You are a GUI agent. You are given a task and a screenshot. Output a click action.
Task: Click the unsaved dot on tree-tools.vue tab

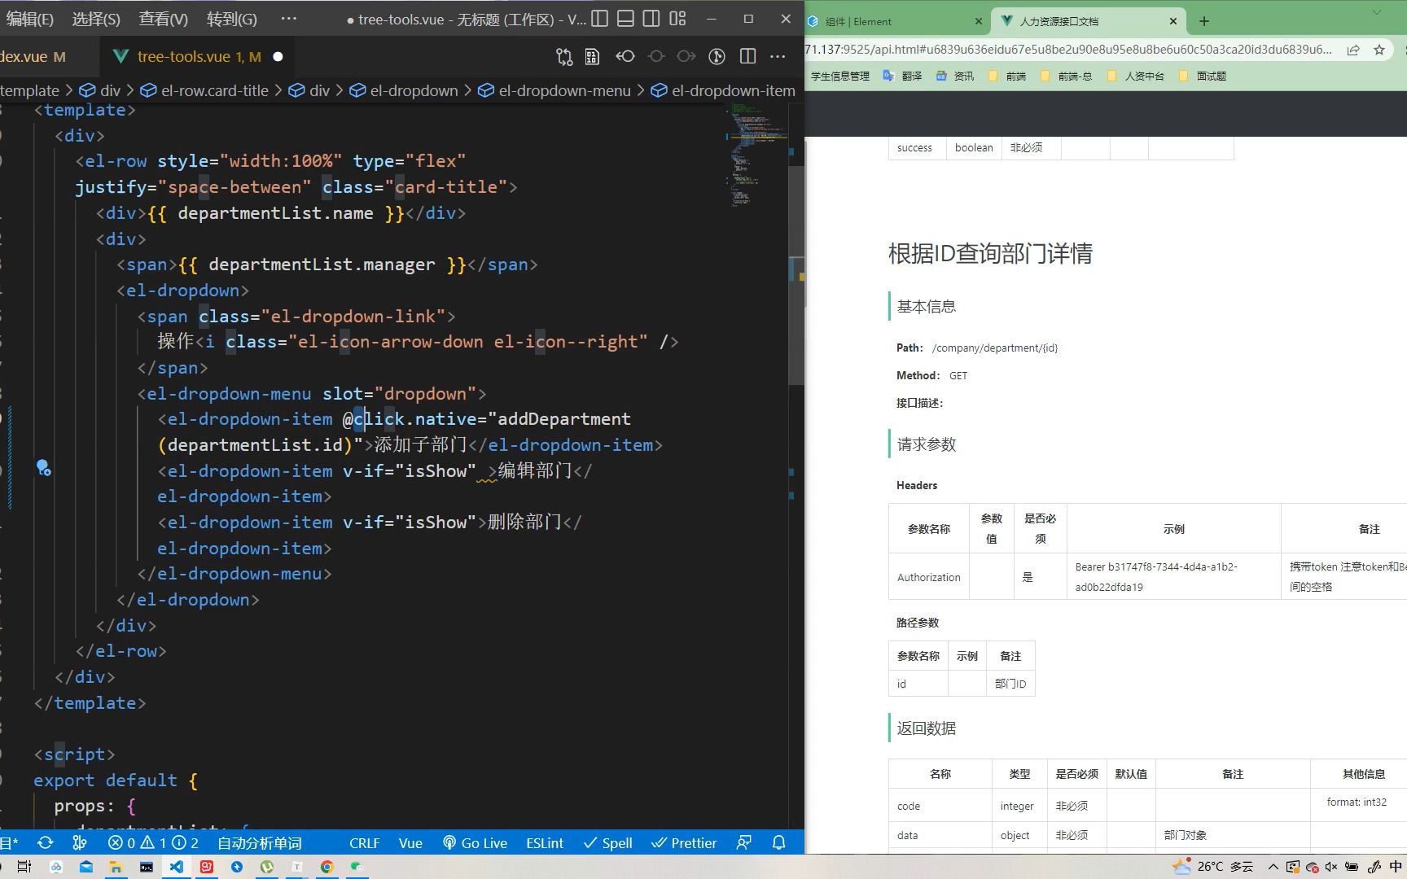coord(278,57)
